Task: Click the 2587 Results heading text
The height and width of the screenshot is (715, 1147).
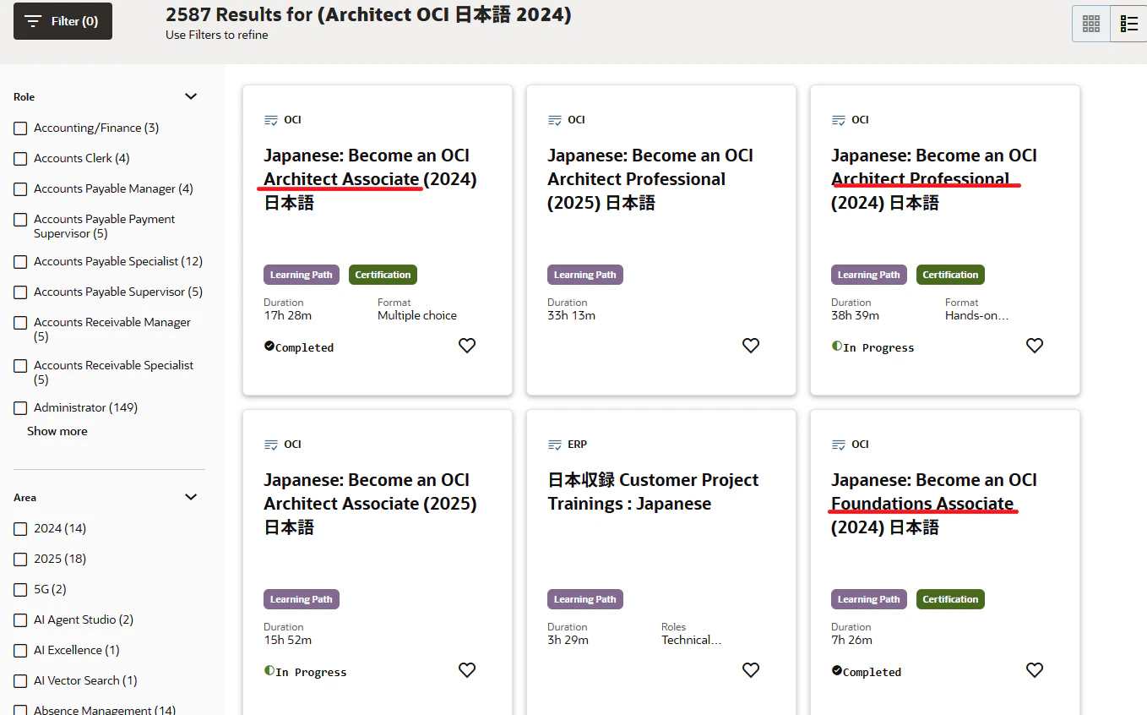Action: pyautogui.click(x=368, y=15)
